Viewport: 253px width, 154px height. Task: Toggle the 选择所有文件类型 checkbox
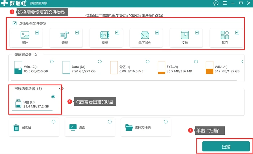[14, 23]
